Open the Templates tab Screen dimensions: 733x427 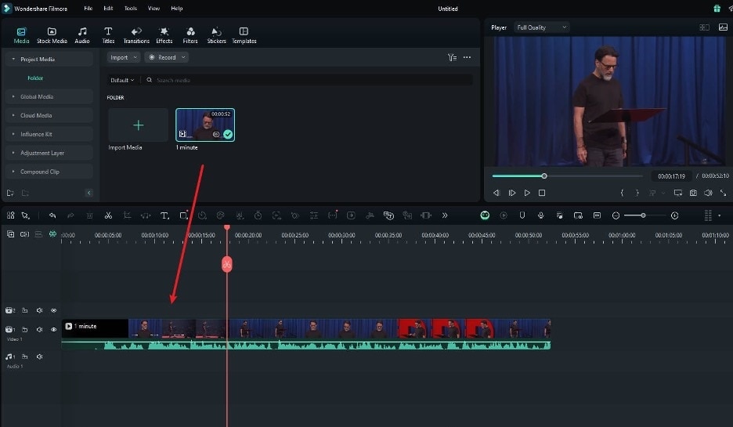click(x=244, y=35)
